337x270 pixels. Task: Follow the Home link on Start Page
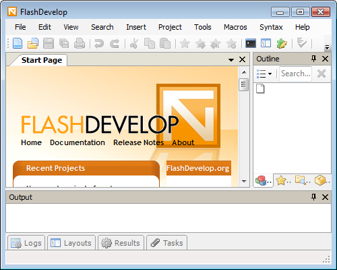31,142
